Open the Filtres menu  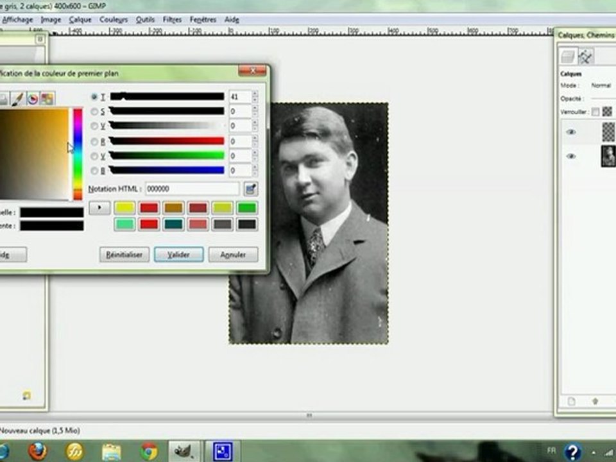point(172,20)
